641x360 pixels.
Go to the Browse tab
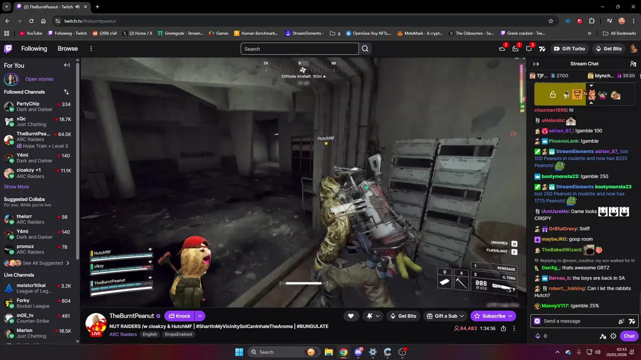click(68, 48)
